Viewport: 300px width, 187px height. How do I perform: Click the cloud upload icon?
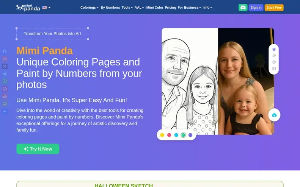point(274,115)
